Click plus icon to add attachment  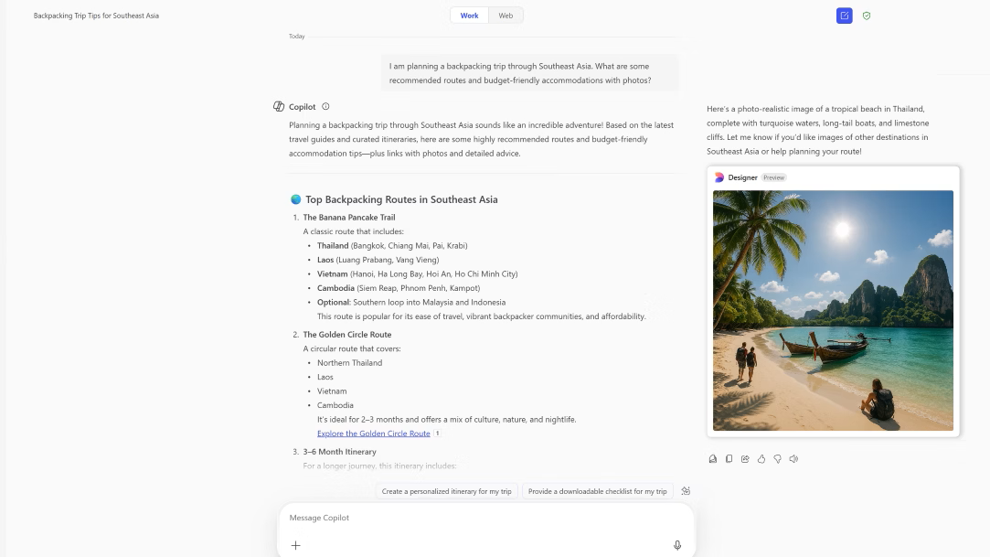click(x=295, y=545)
